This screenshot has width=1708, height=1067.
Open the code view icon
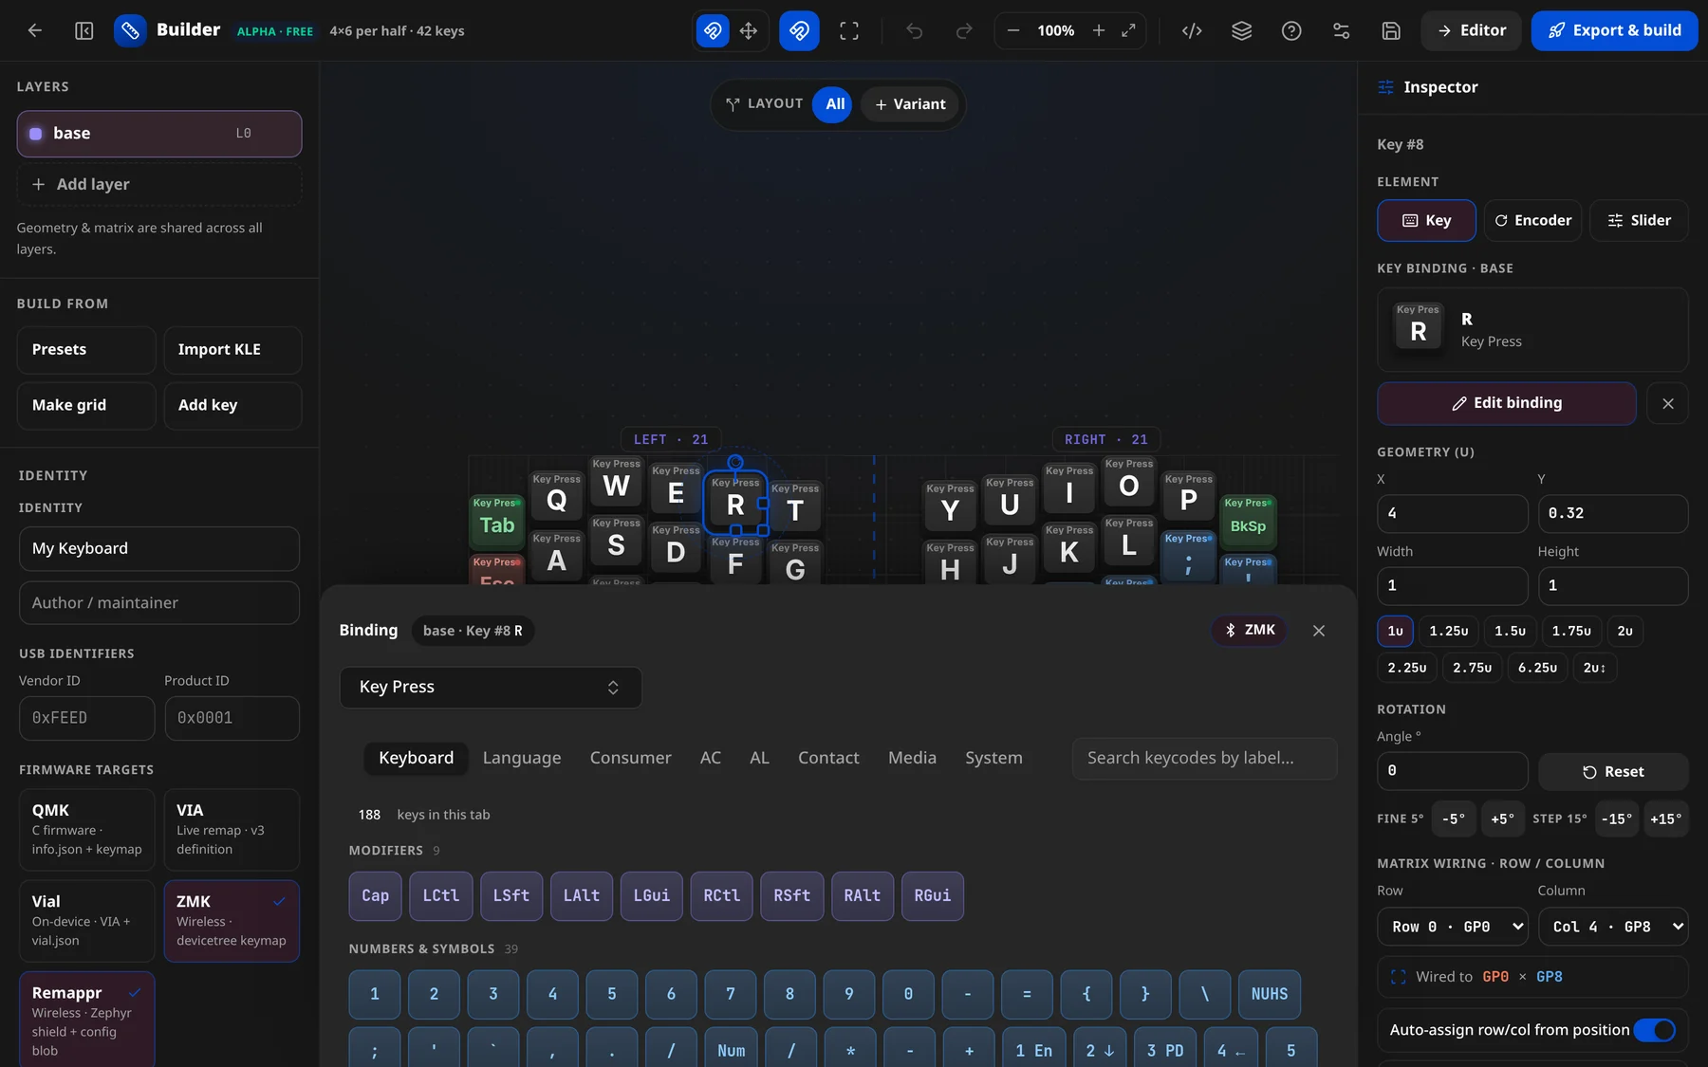[1192, 30]
